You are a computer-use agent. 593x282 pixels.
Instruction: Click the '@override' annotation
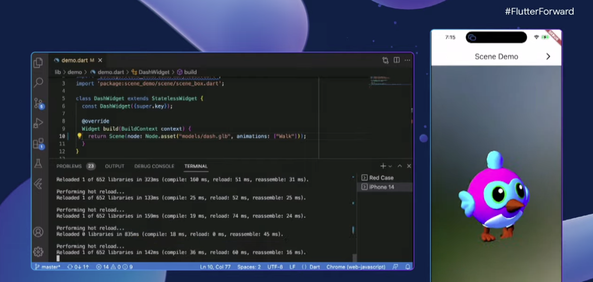pos(95,121)
